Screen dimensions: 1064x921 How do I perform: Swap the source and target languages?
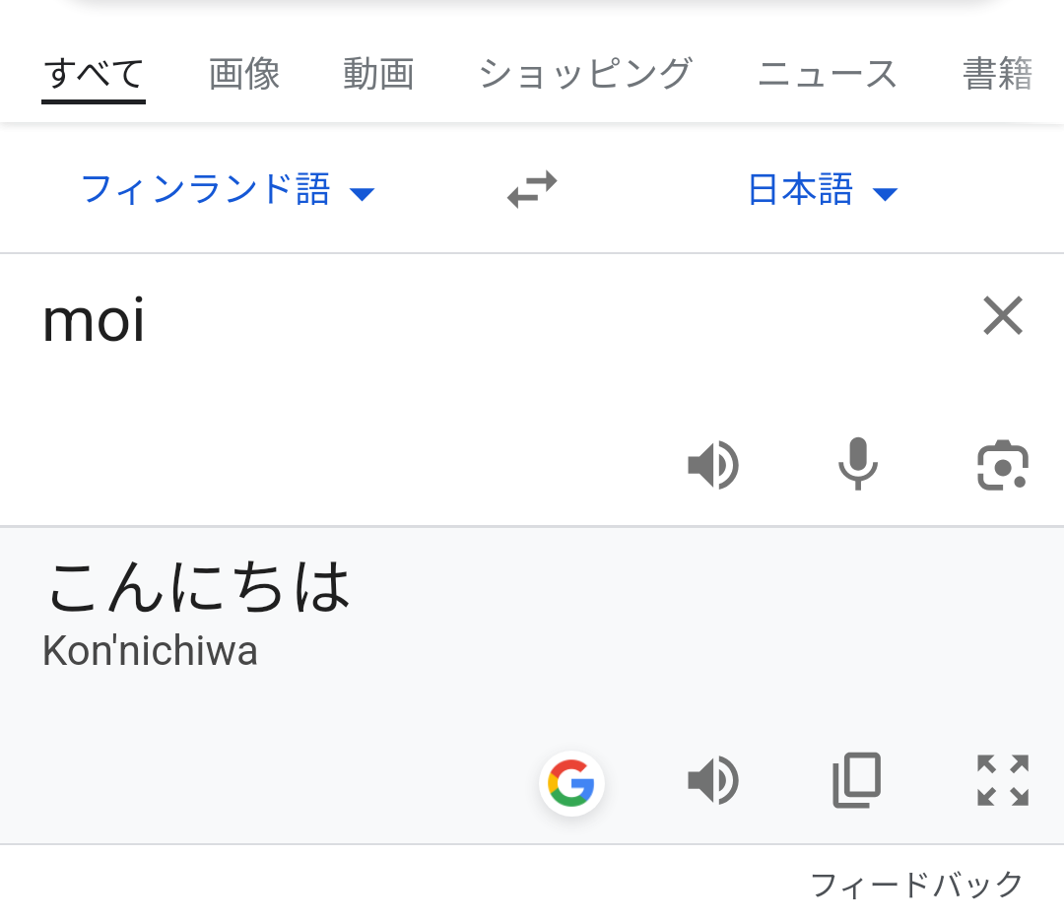[x=532, y=189]
